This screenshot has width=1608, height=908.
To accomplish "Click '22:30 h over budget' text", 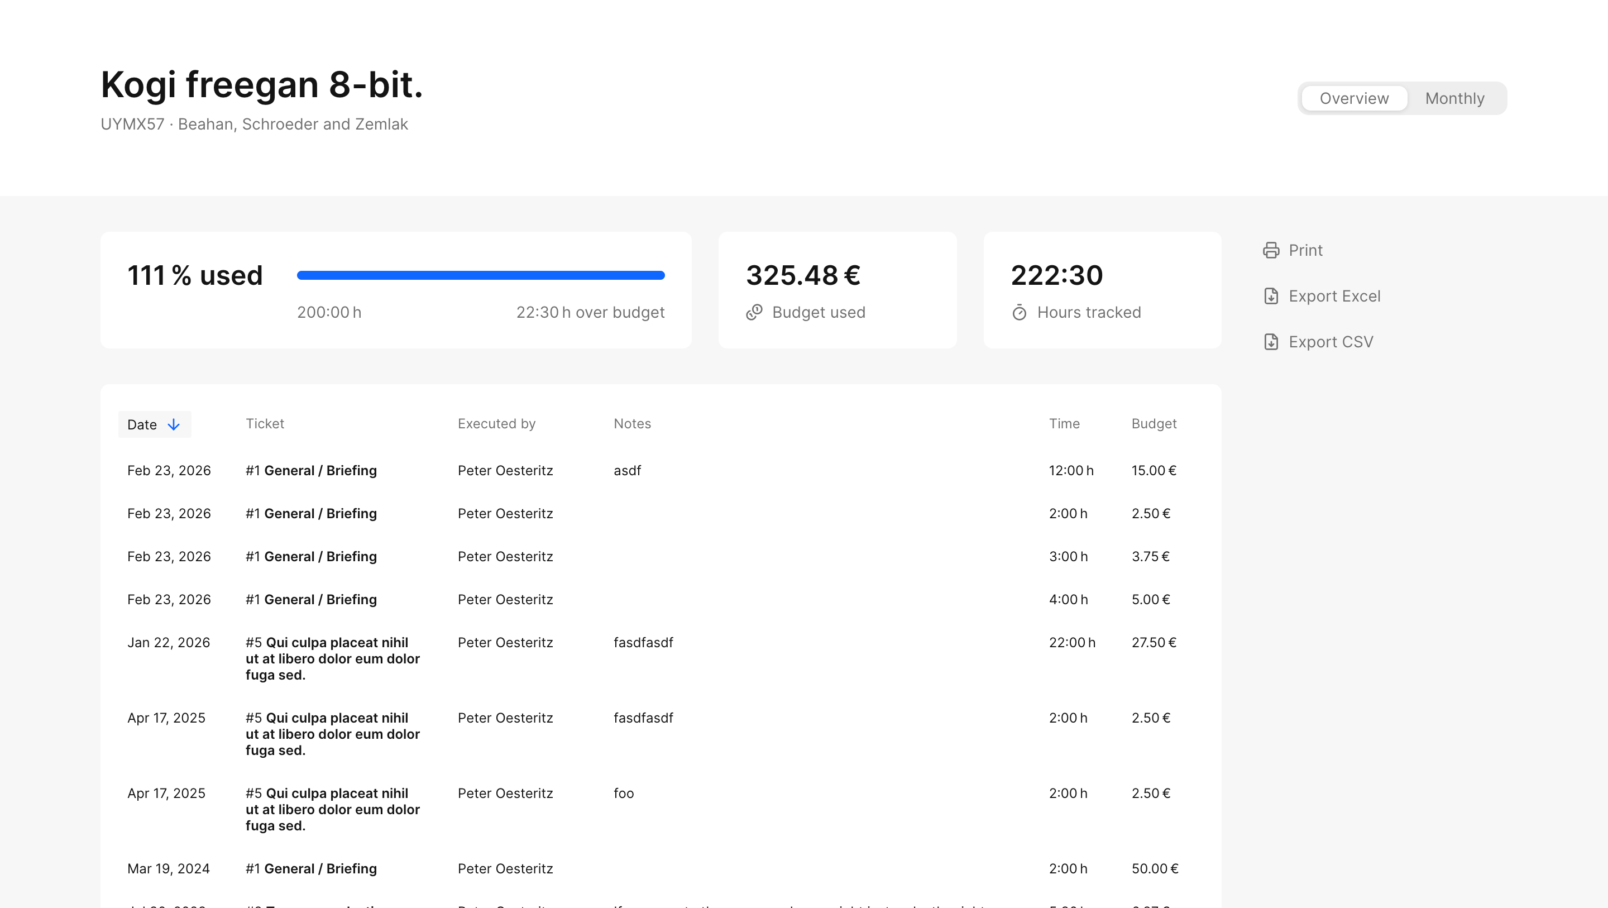I will (x=590, y=312).
